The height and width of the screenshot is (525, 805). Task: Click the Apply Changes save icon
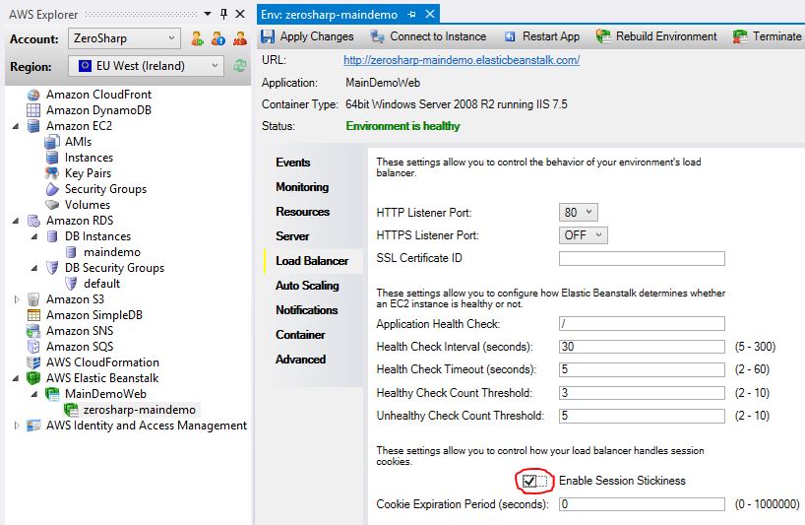[x=268, y=36]
